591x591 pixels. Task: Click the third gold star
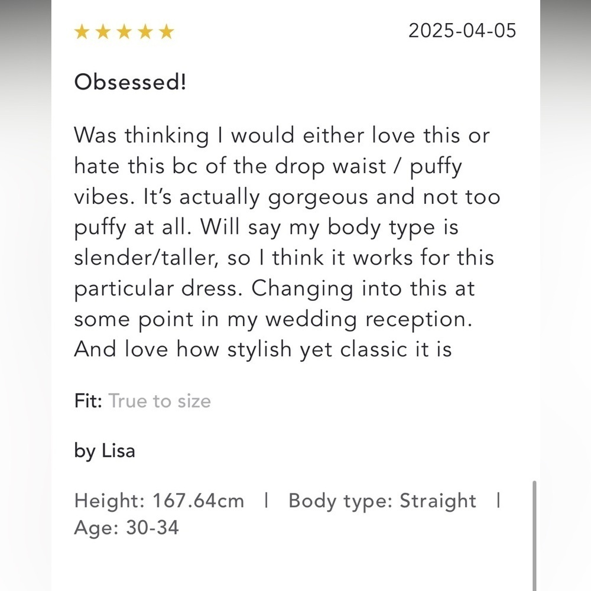point(124,32)
